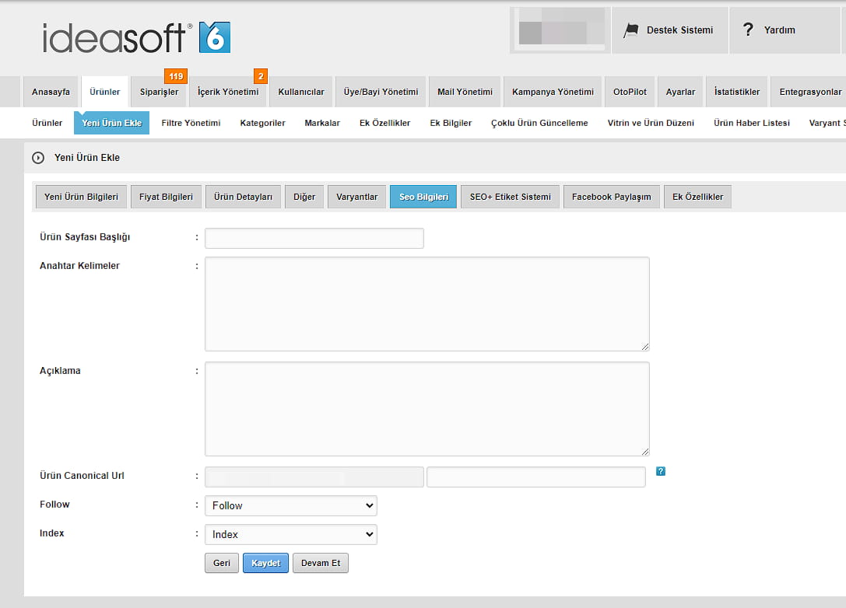Click the canonical URL help icon
Screen dimensions: 846x608
click(x=661, y=471)
